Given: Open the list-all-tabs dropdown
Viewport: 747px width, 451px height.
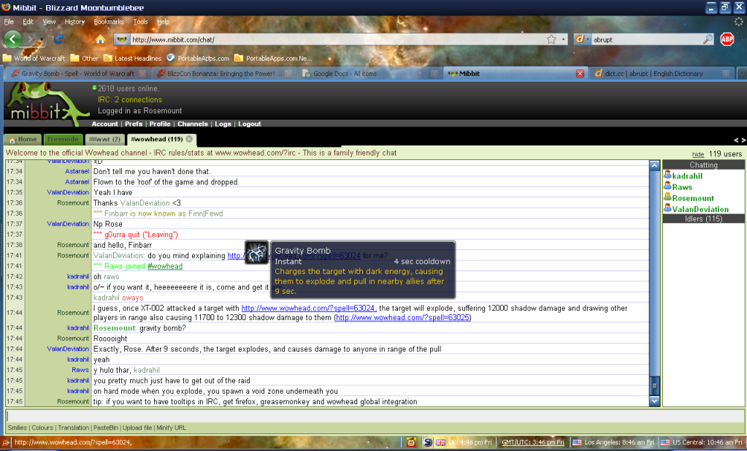Looking at the screenshot, I should (742, 73).
